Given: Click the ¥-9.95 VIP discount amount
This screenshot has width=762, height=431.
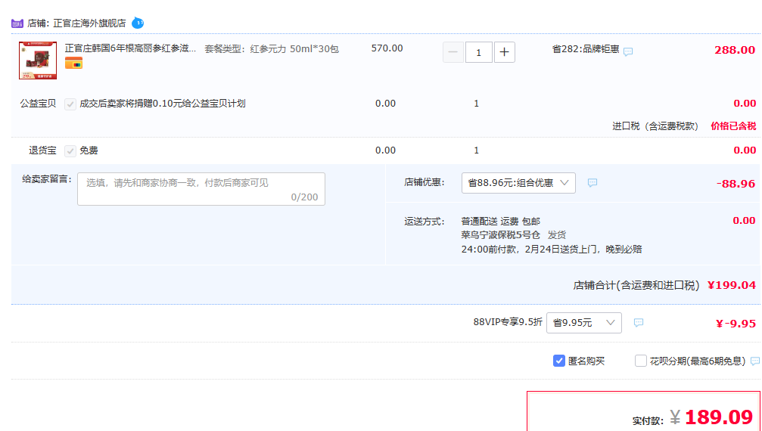Looking at the screenshot, I should pos(736,324).
